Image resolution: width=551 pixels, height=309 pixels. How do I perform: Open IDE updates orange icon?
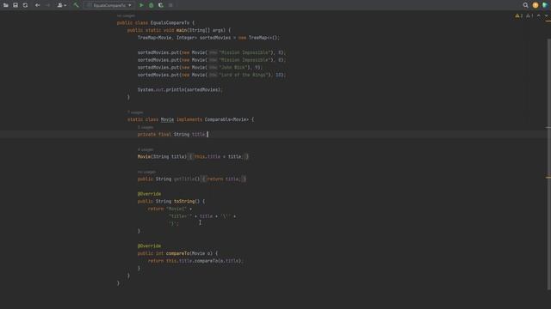[536, 5]
